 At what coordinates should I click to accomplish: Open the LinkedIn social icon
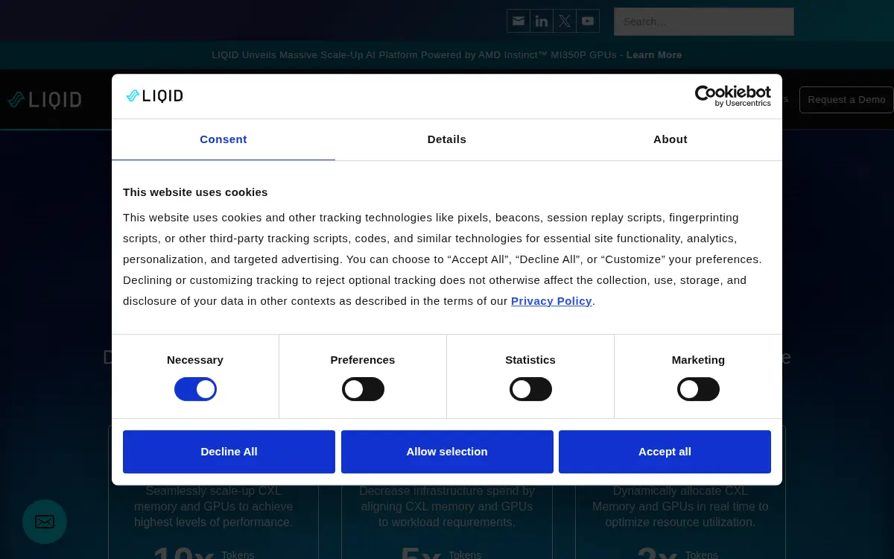pos(542,21)
